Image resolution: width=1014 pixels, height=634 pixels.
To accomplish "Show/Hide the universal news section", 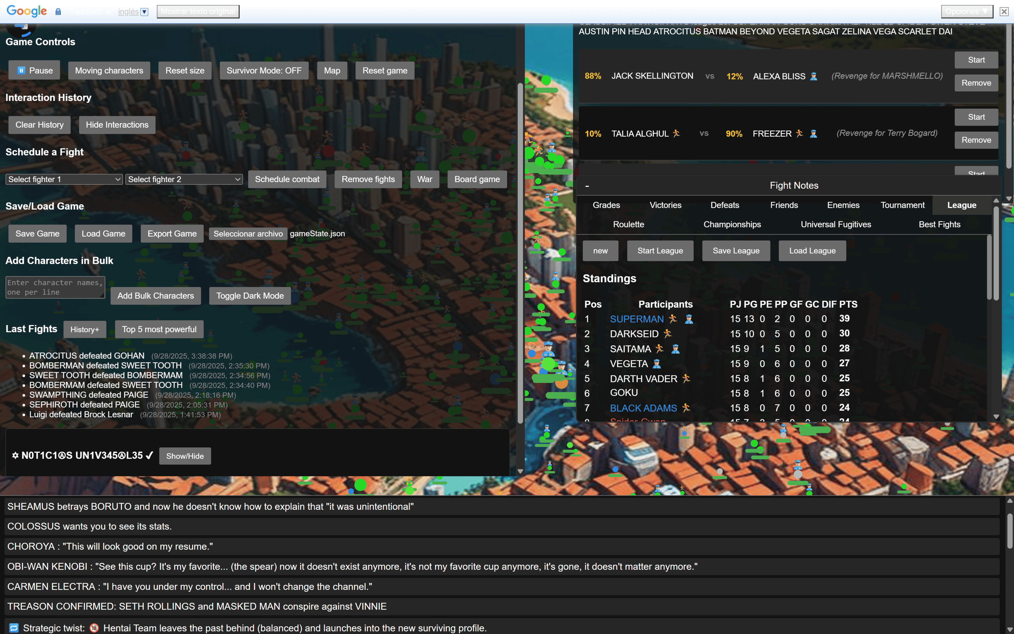I will click(x=185, y=456).
